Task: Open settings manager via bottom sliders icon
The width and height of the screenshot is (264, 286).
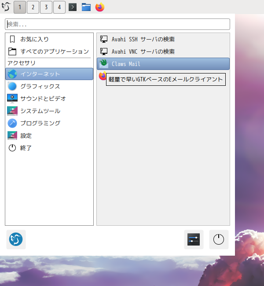Action: point(194,239)
